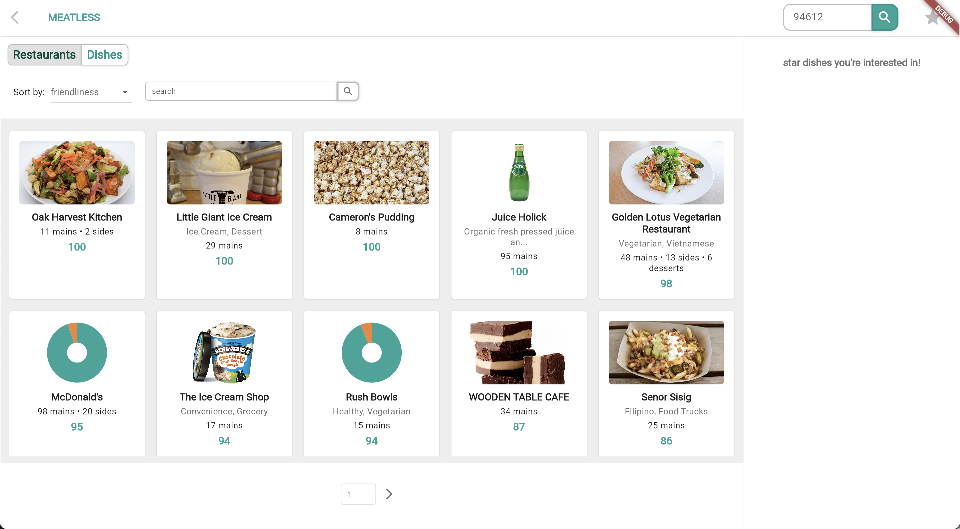Click the 94612 zip code field
The image size is (960, 529).
tap(827, 17)
